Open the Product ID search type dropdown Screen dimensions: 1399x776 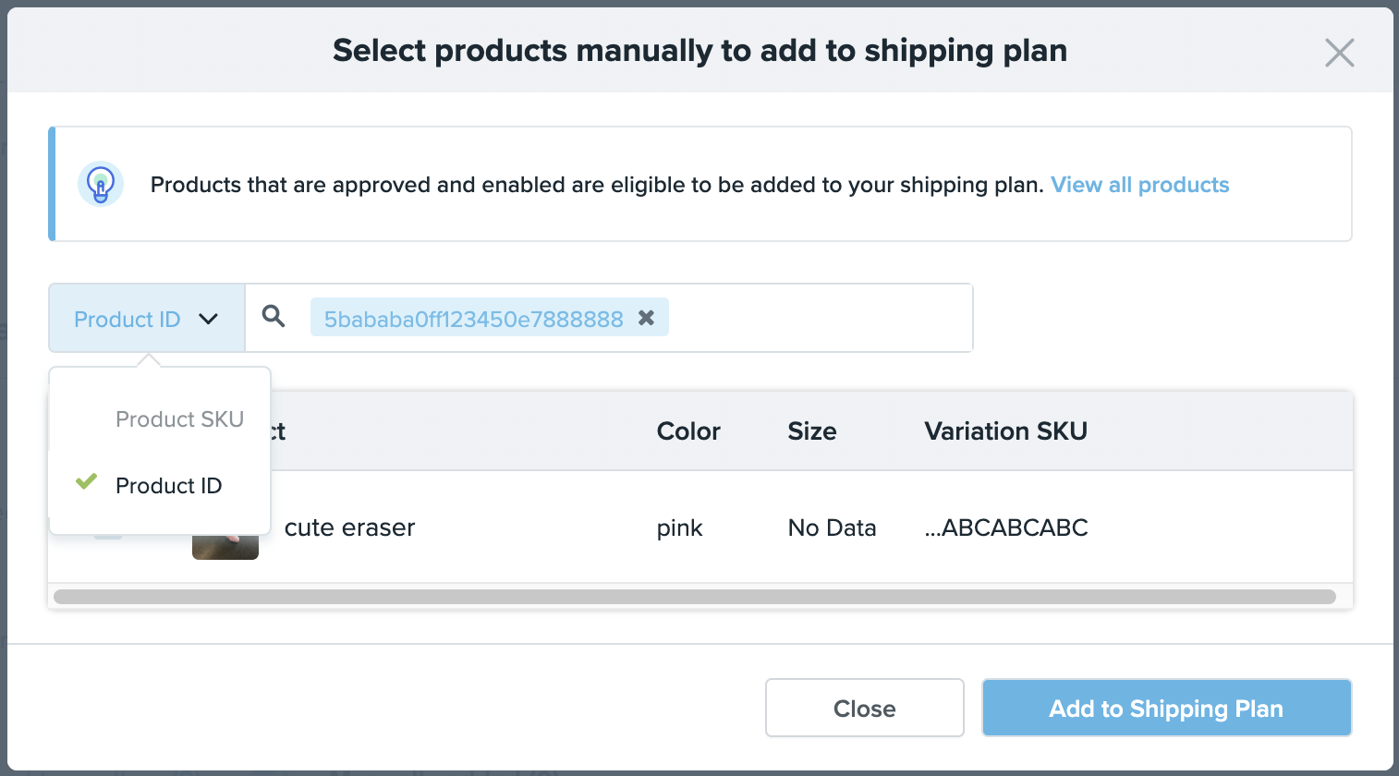147,318
